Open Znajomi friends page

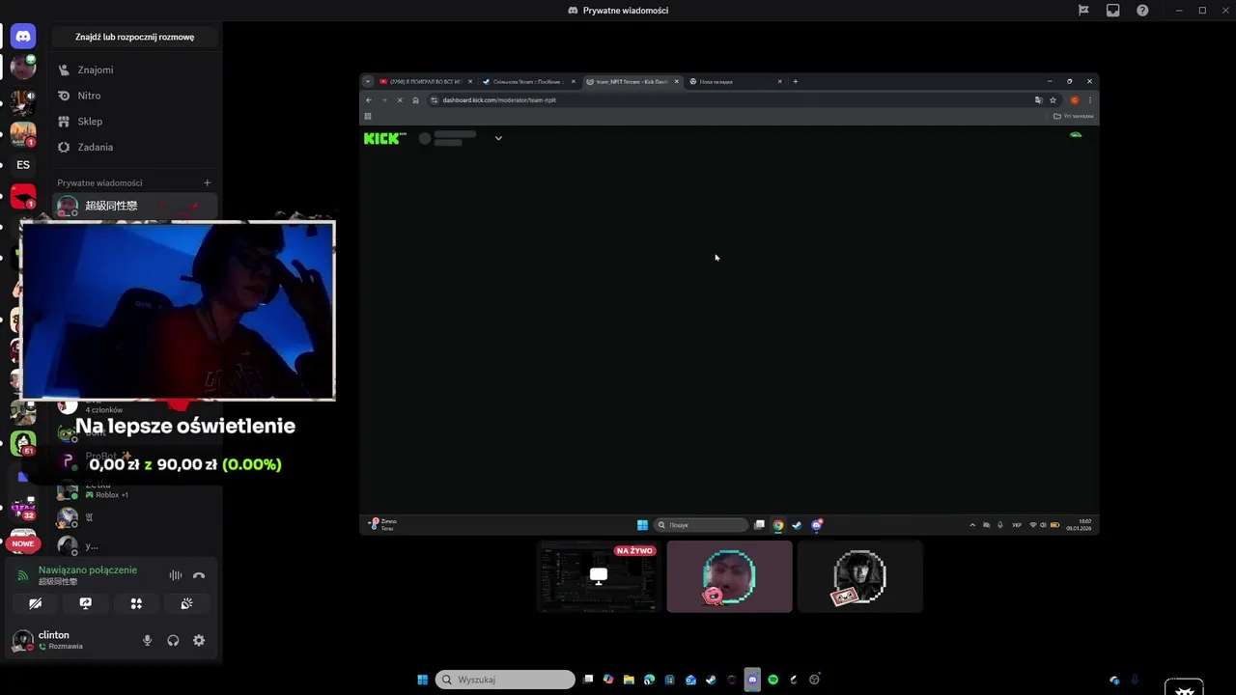(x=135, y=69)
